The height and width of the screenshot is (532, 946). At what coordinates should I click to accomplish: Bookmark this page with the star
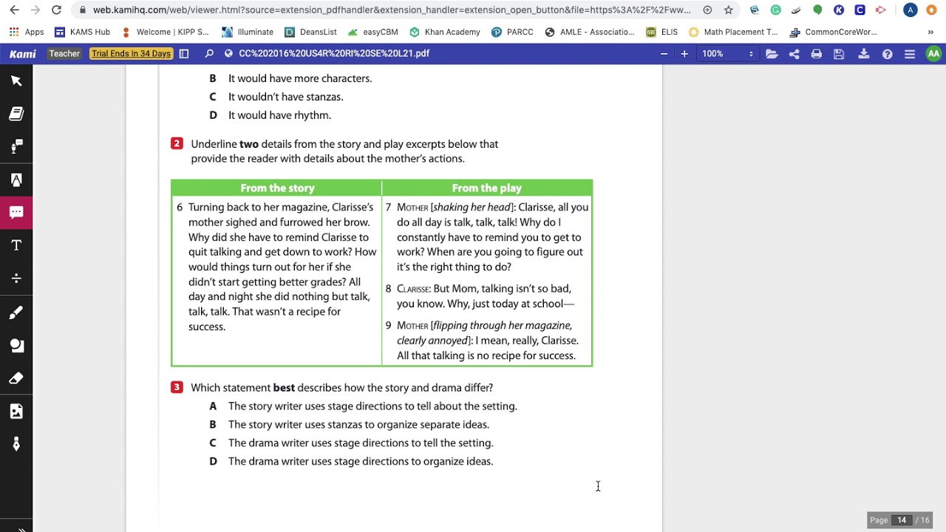[x=729, y=10]
